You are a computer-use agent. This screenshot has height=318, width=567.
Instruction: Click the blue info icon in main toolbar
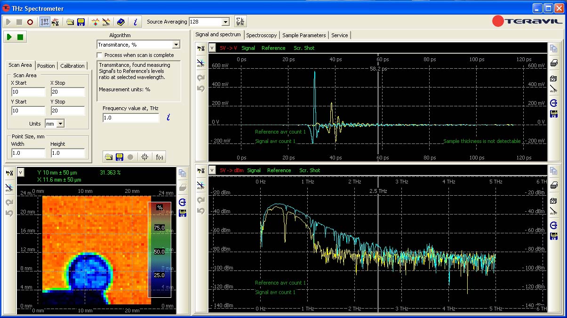(136, 22)
